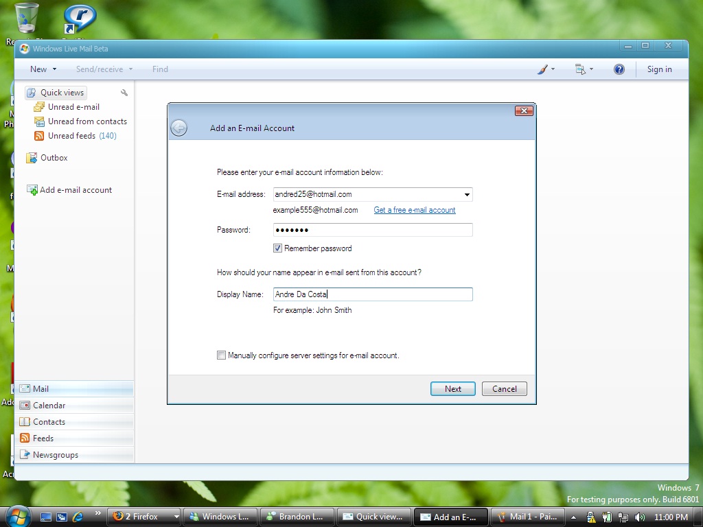
Task: Enable manually configure server settings checkbox
Action: (x=221, y=355)
